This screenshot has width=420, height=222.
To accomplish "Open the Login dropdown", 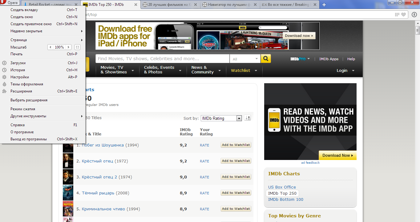I will point(345,70).
